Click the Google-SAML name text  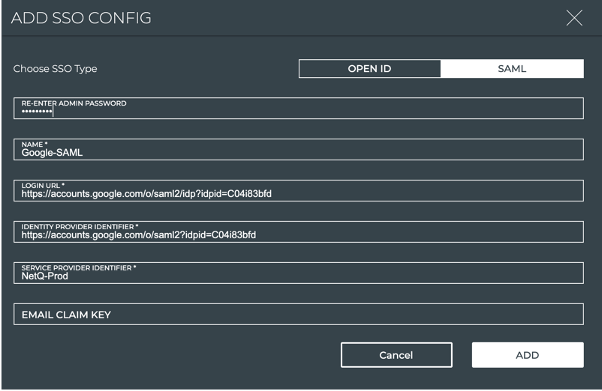coord(52,153)
